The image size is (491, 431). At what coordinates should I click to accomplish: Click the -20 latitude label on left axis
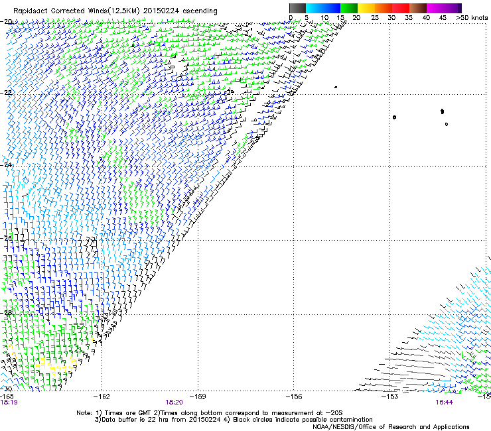6,22
